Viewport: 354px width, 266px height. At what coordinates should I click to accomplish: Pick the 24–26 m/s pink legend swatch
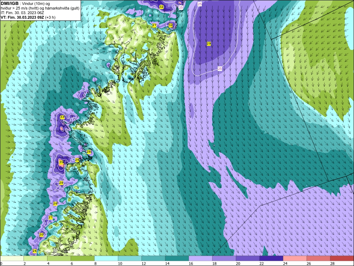[x=295, y=258]
